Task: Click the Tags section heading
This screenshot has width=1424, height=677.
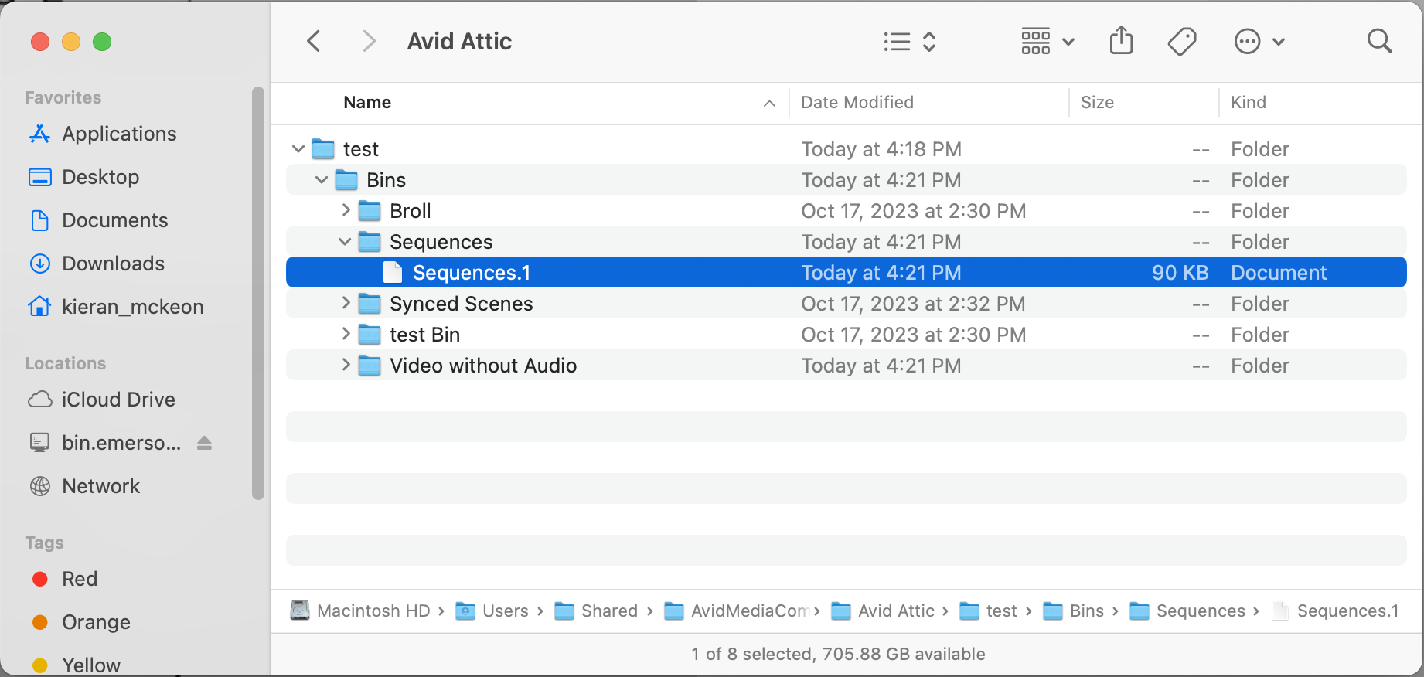Action: pyautogui.click(x=44, y=543)
